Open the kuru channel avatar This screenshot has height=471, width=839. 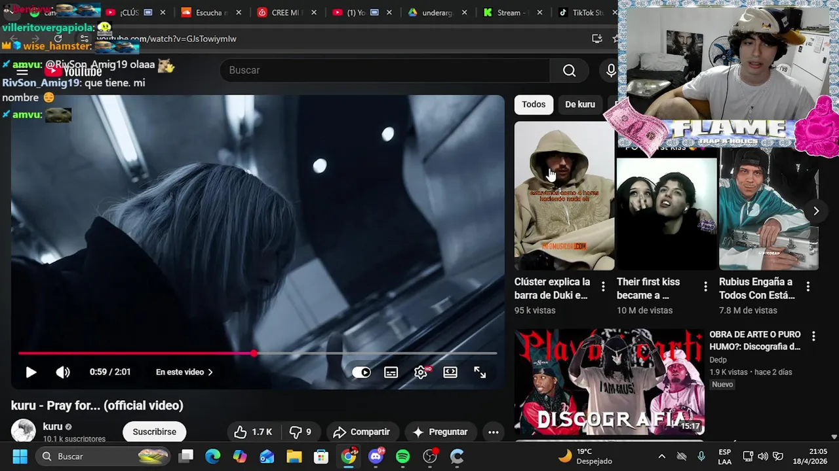click(x=23, y=431)
